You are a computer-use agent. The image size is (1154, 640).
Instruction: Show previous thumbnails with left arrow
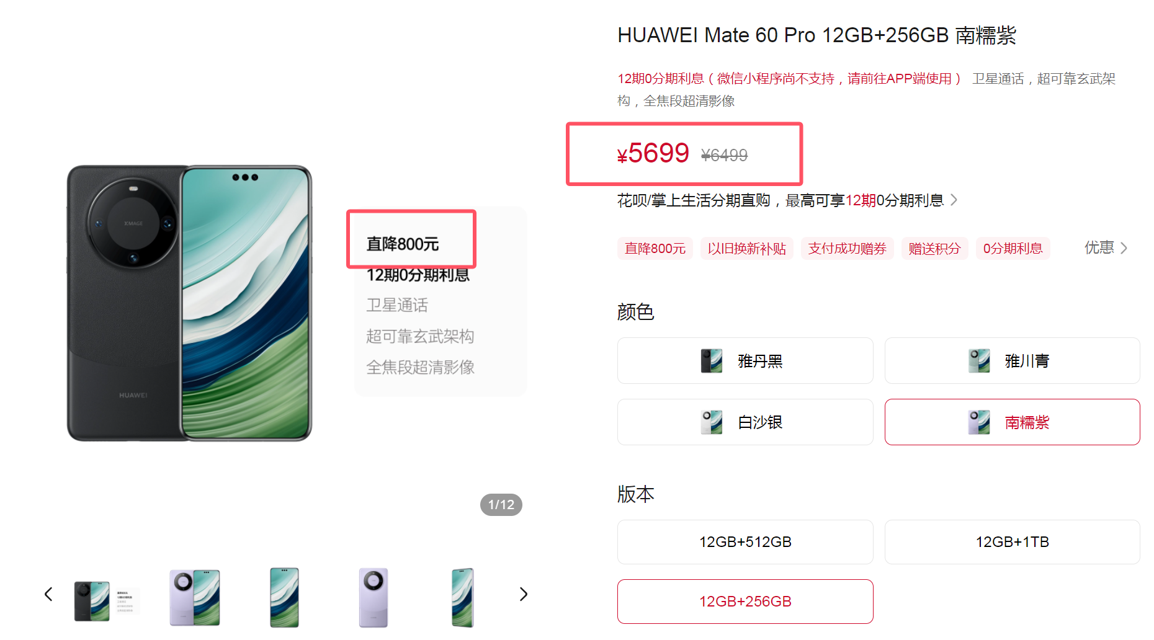point(48,594)
